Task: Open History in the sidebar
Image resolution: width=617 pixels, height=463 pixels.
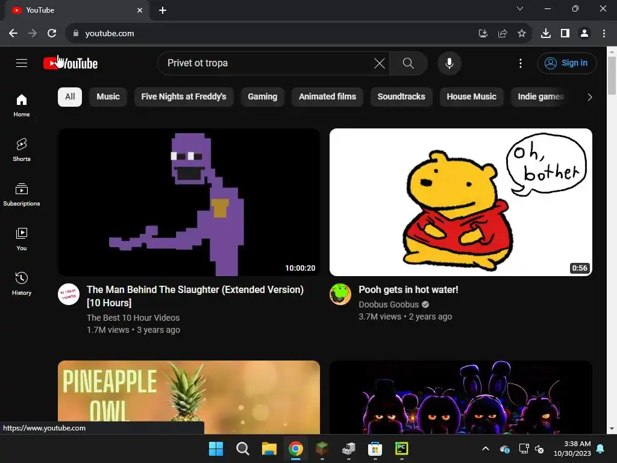Action: pyautogui.click(x=22, y=283)
